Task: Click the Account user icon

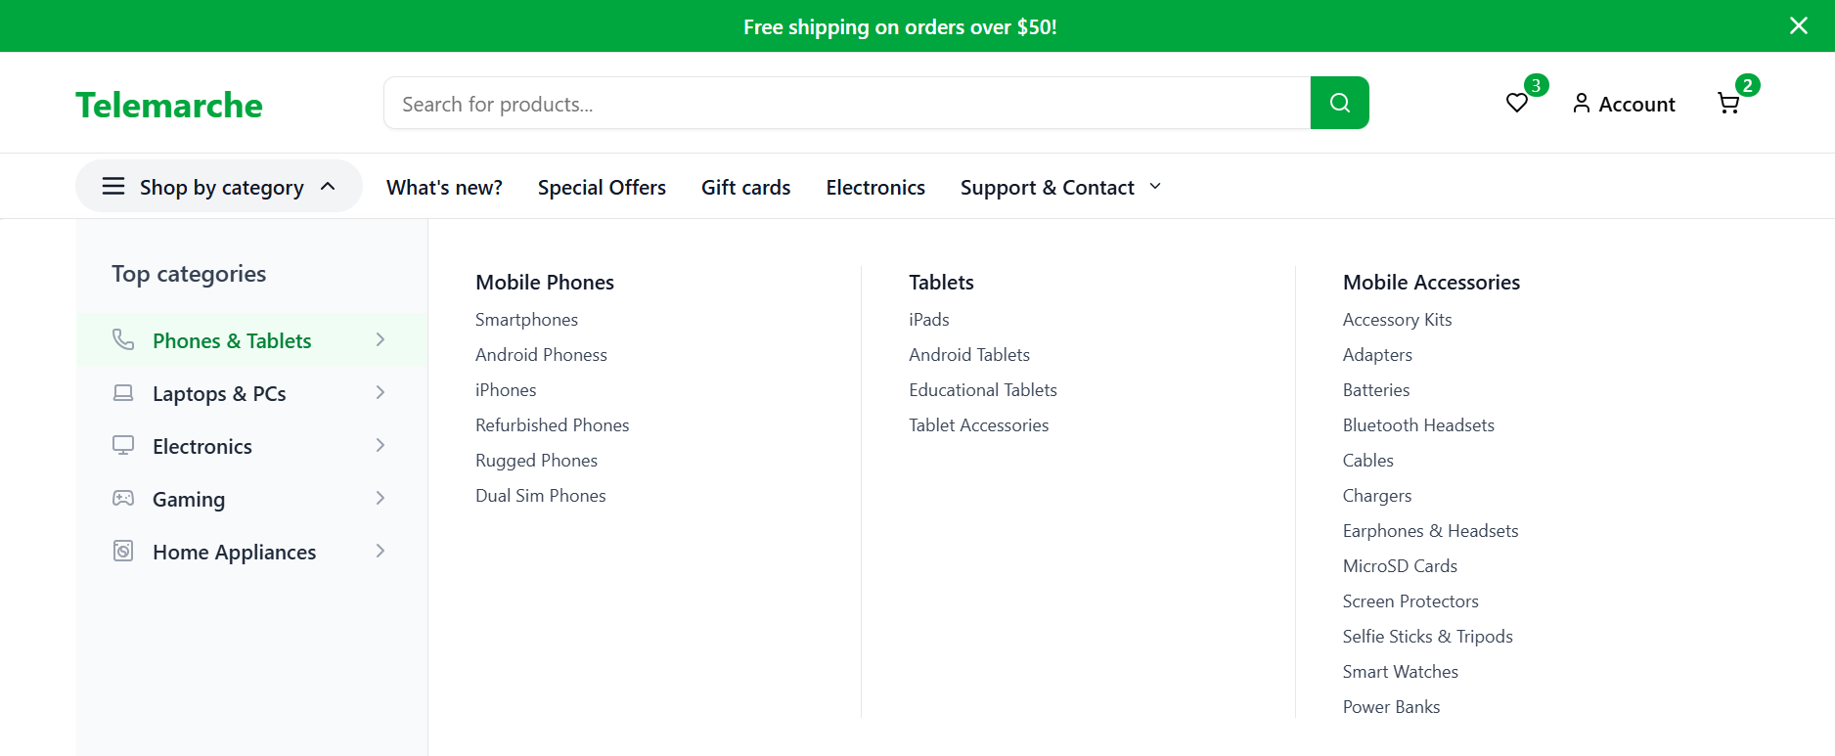Action: [x=1581, y=103]
